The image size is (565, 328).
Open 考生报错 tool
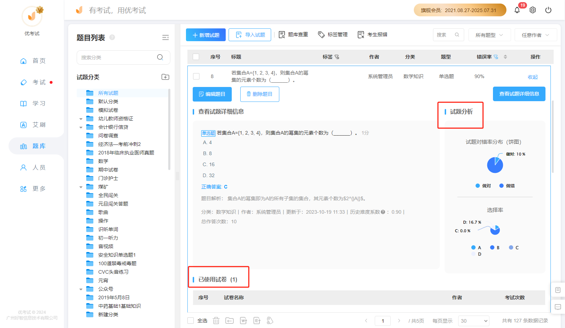[373, 34]
